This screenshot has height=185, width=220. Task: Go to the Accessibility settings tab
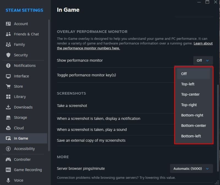(x=24, y=149)
